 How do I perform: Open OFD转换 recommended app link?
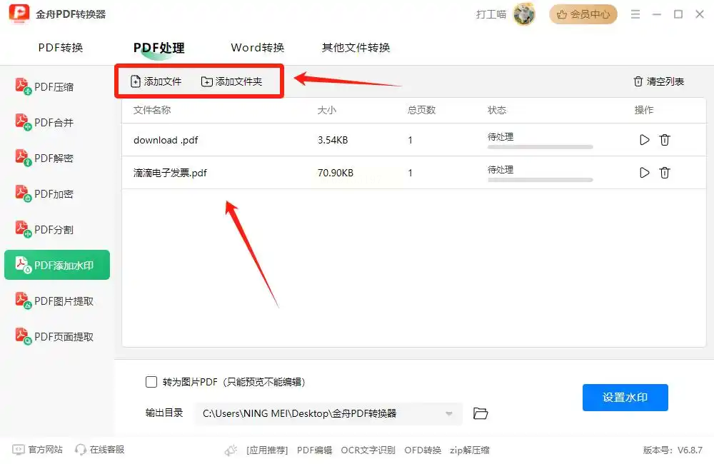(x=423, y=450)
